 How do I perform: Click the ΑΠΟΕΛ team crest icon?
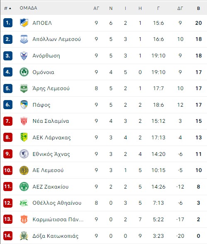click(24, 23)
